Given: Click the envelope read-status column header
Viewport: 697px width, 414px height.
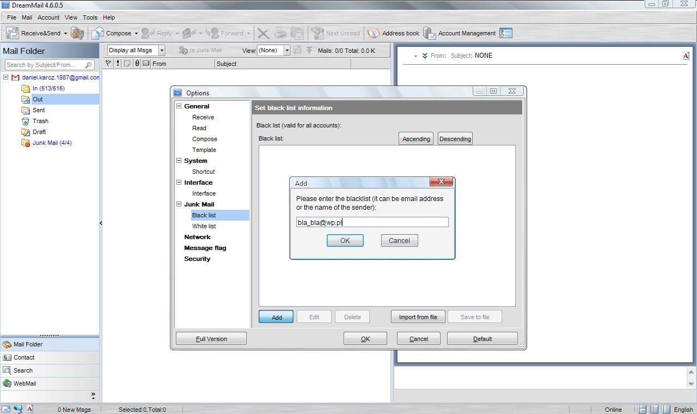Looking at the screenshot, I should point(146,64).
